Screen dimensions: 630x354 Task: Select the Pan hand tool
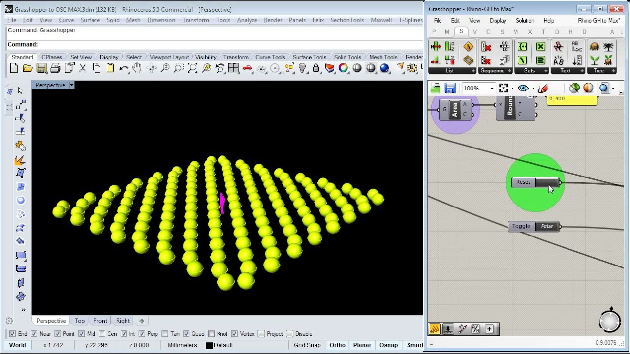(x=137, y=68)
